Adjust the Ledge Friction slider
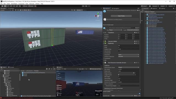Image resolution: width=176 pixels, height=99 pixels. click(x=126, y=75)
